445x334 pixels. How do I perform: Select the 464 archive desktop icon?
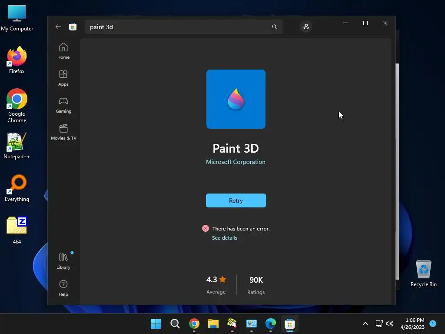(17, 230)
